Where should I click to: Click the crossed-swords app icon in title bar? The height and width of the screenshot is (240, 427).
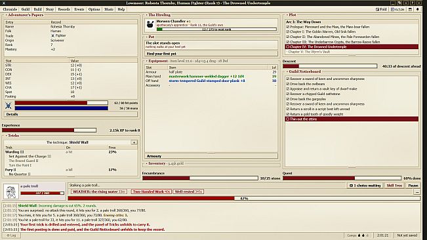coord(4,3)
